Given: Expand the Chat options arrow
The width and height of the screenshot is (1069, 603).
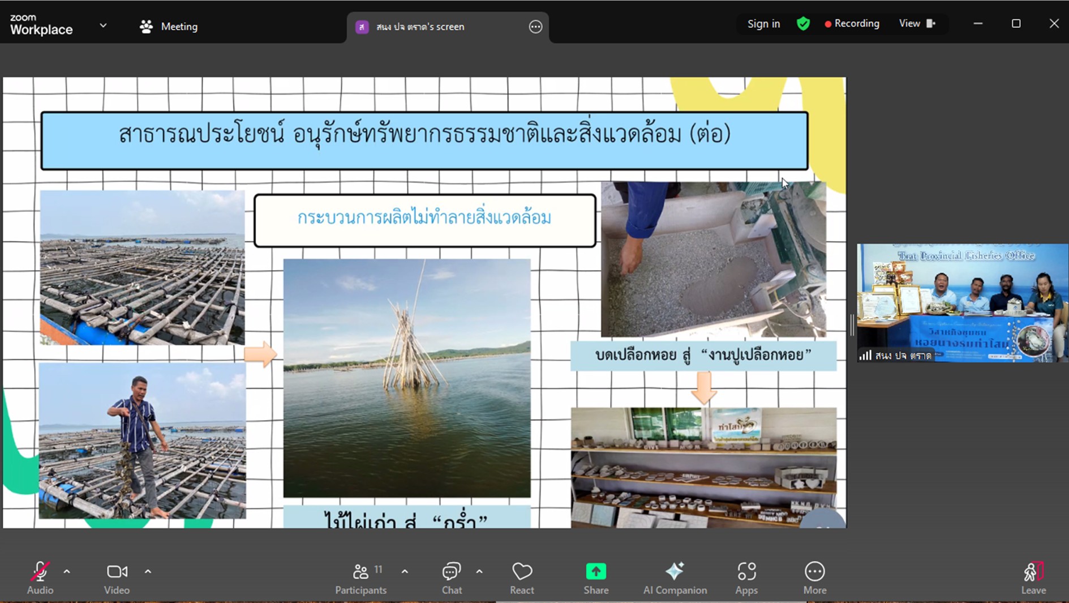Looking at the screenshot, I should click(x=479, y=572).
